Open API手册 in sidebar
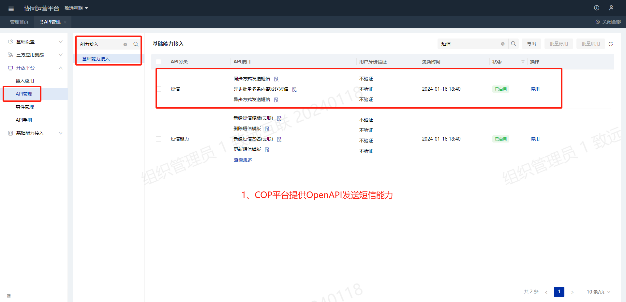 [x=24, y=120]
